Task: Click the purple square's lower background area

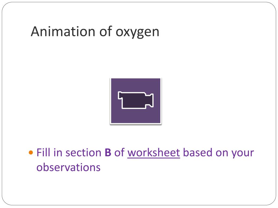Action: tap(136, 116)
